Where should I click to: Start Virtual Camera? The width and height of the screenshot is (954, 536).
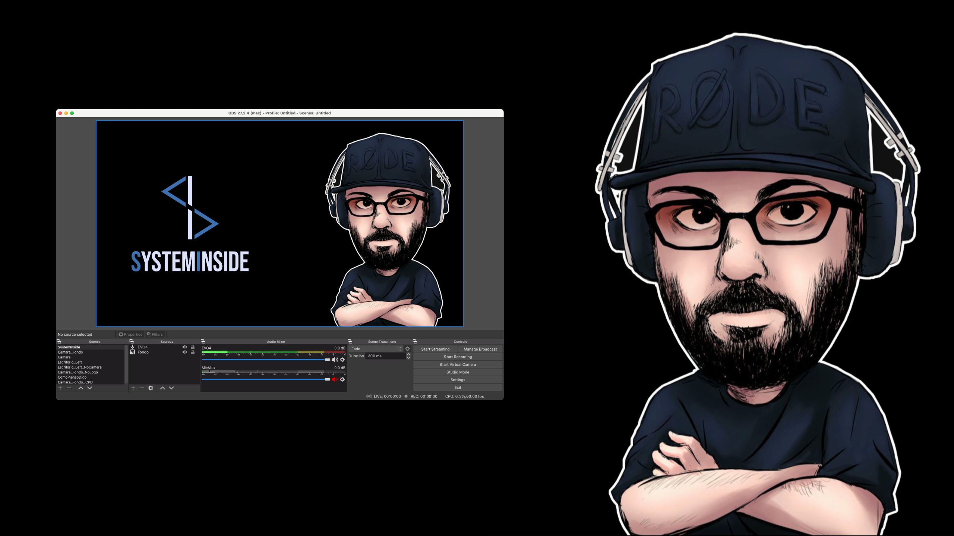(458, 364)
